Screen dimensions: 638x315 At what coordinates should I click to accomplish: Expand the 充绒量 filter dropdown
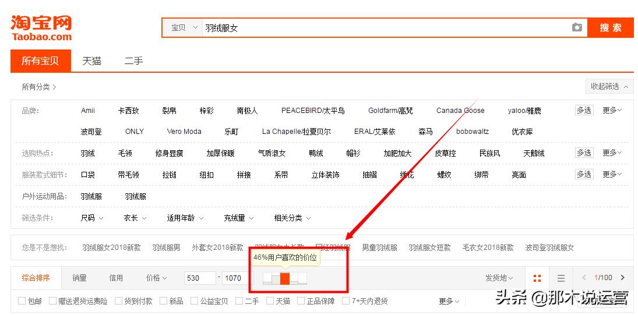[x=239, y=218]
